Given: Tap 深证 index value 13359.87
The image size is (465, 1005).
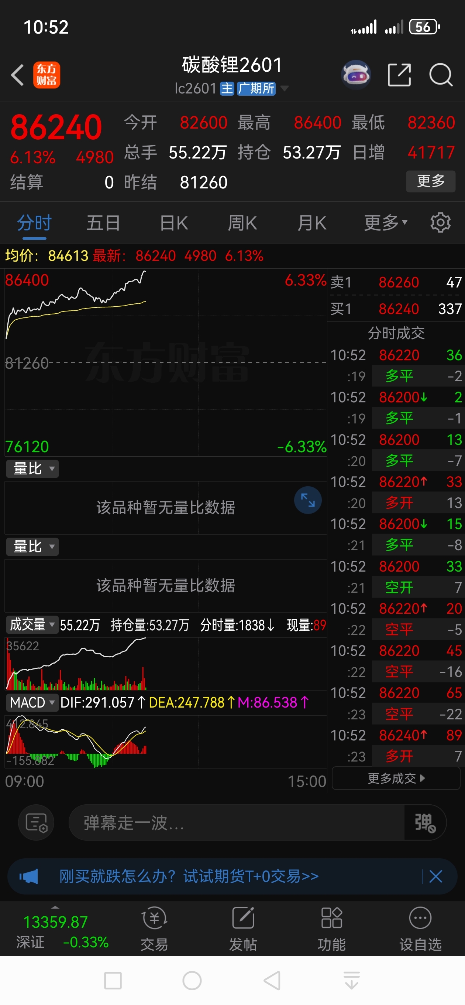Looking at the screenshot, I should click(x=55, y=922).
